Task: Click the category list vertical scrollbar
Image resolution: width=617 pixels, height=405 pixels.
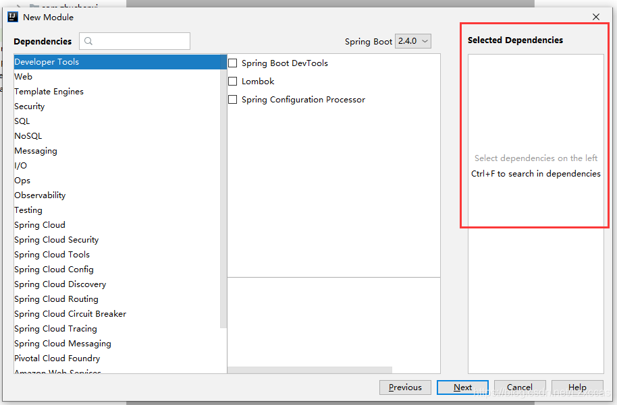Action: point(223,191)
